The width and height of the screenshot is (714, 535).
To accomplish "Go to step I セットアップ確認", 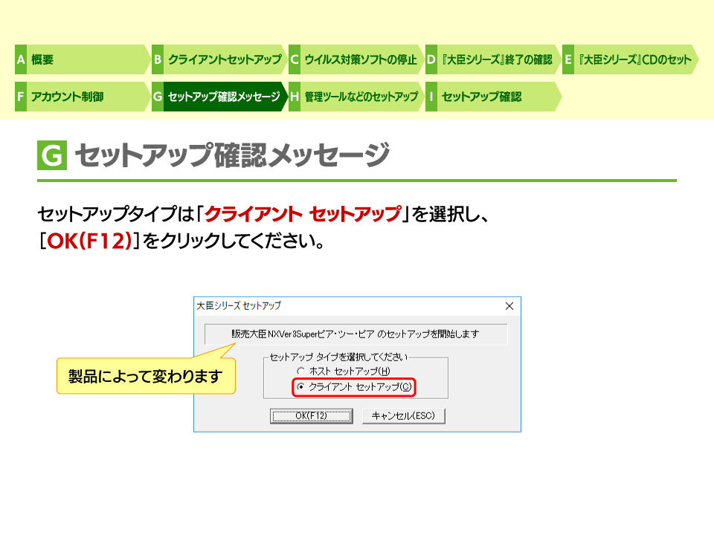I will (492, 97).
